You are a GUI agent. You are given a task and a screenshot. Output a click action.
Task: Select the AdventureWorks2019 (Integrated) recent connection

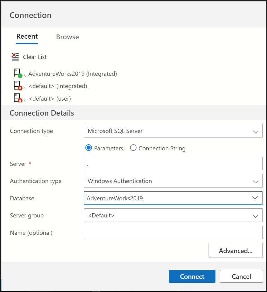(x=73, y=74)
